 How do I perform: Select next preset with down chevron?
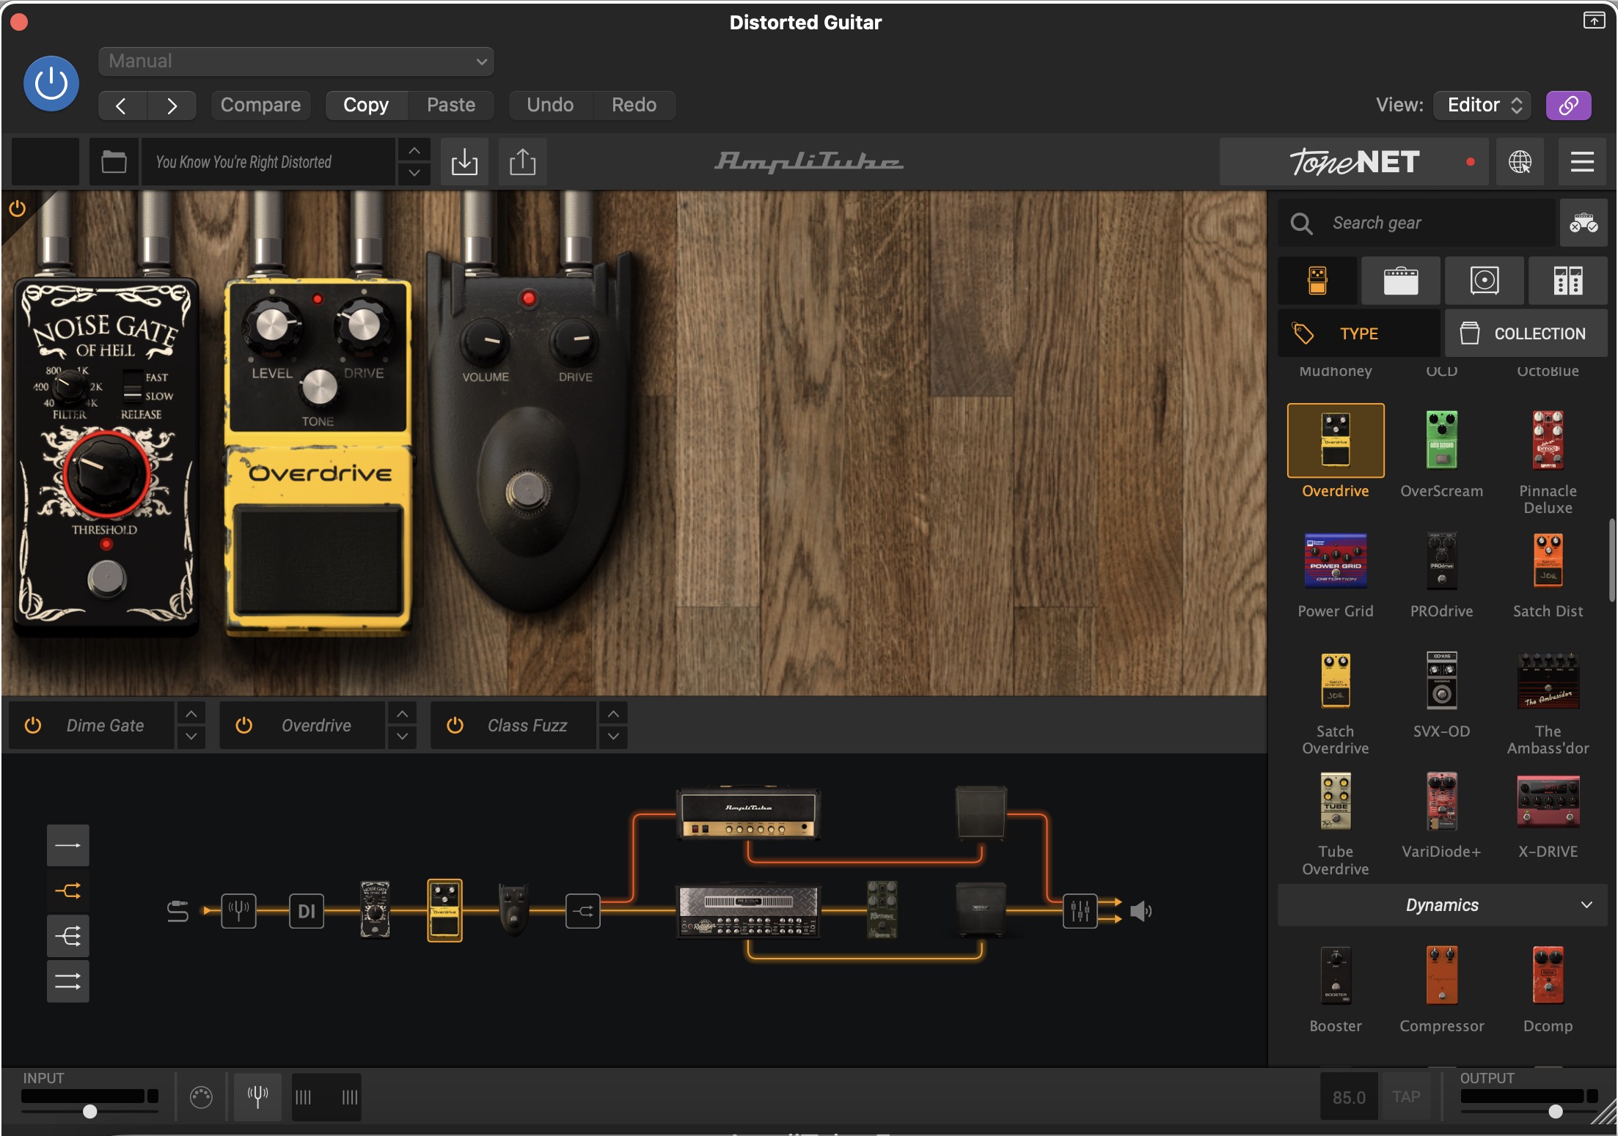click(x=414, y=174)
